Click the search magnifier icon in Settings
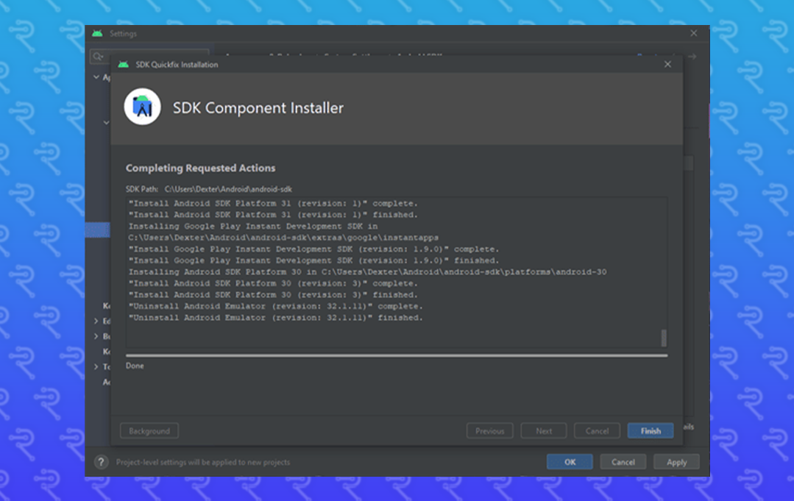 coord(98,56)
